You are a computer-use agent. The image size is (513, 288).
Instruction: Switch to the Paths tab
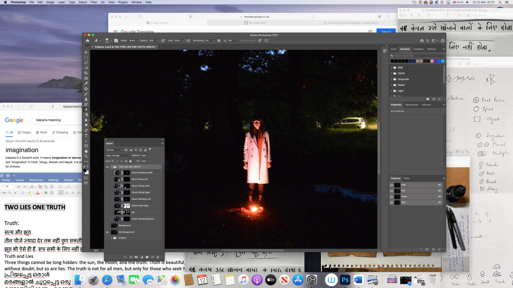pos(407,178)
